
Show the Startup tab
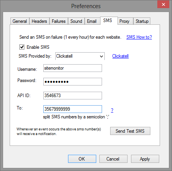click(x=142, y=21)
